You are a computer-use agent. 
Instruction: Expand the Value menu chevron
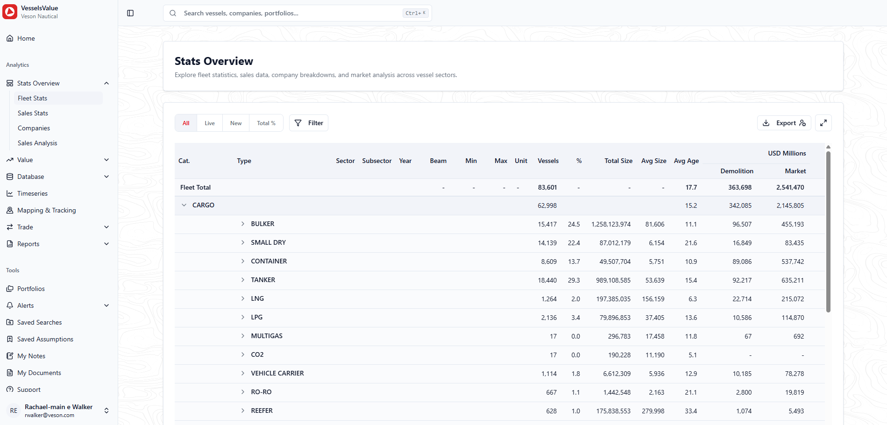tap(106, 160)
